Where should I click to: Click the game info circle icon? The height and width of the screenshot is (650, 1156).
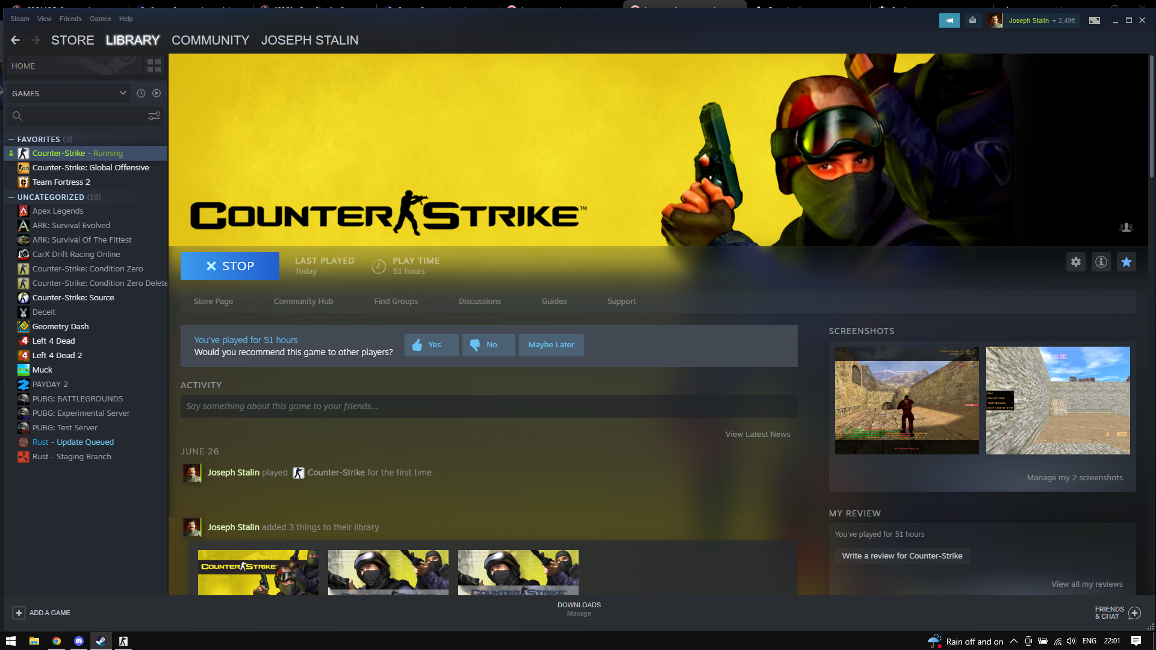1101,262
